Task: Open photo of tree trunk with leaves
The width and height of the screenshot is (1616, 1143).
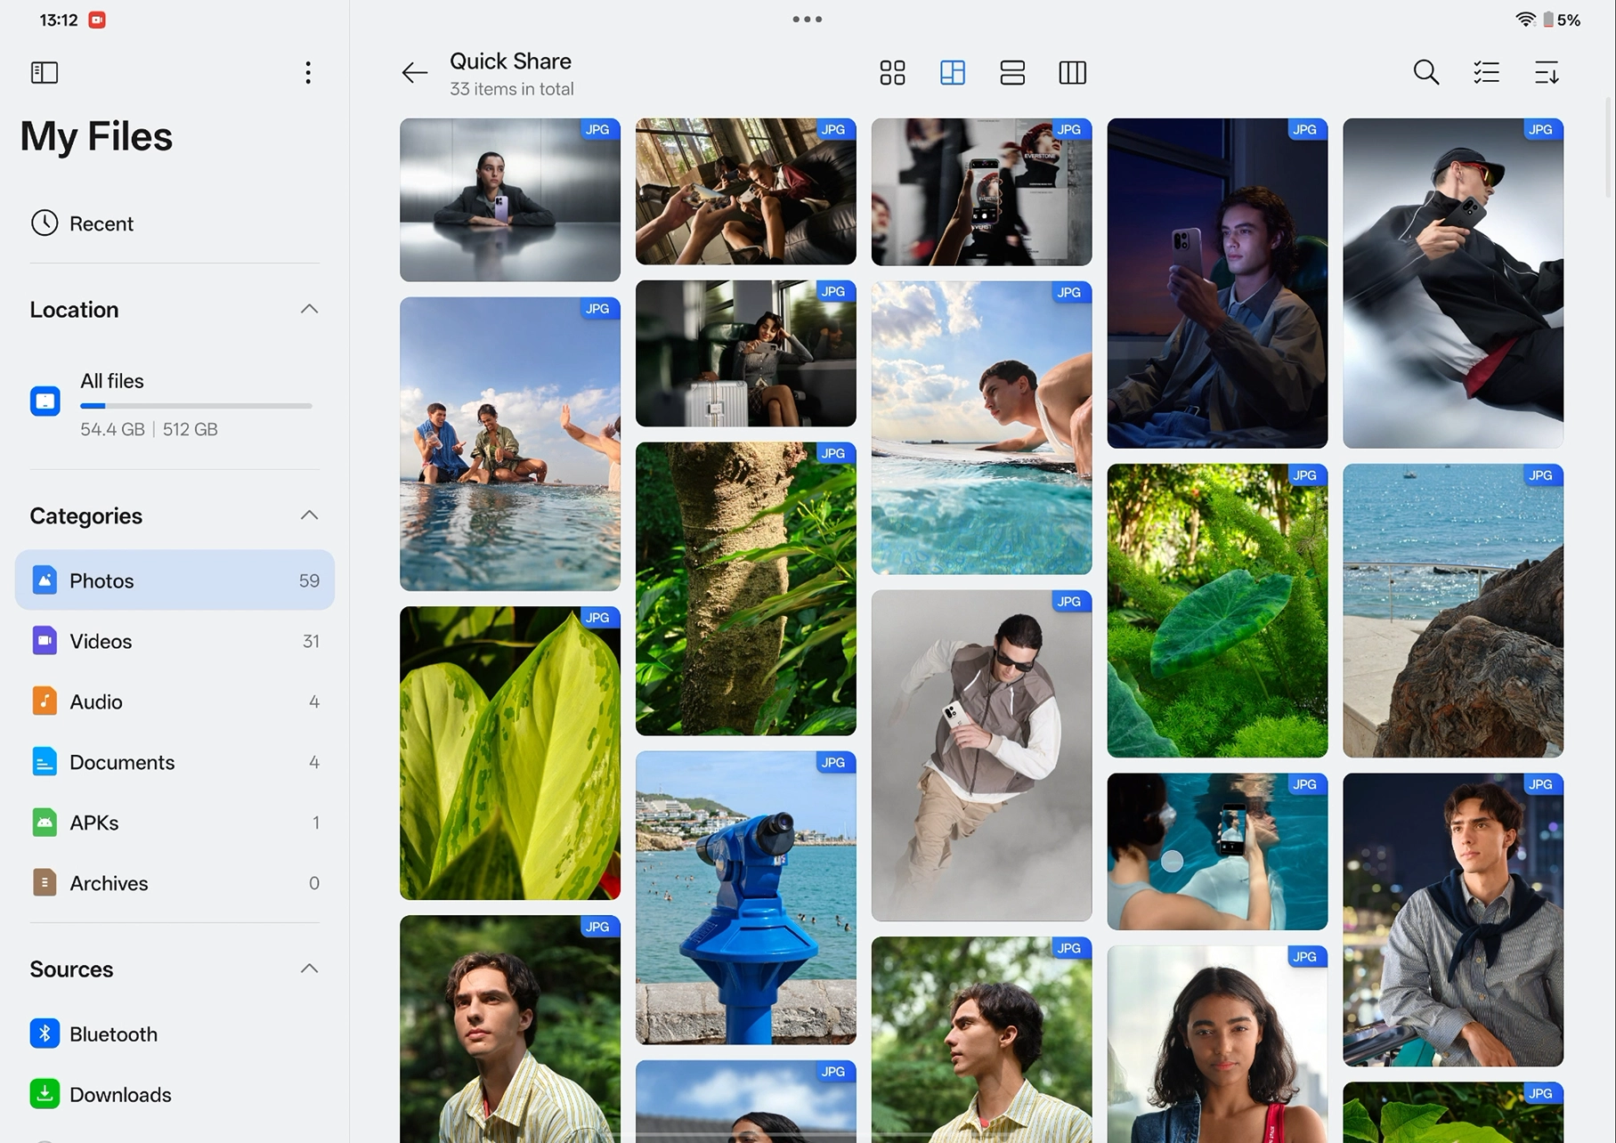Action: point(746,588)
